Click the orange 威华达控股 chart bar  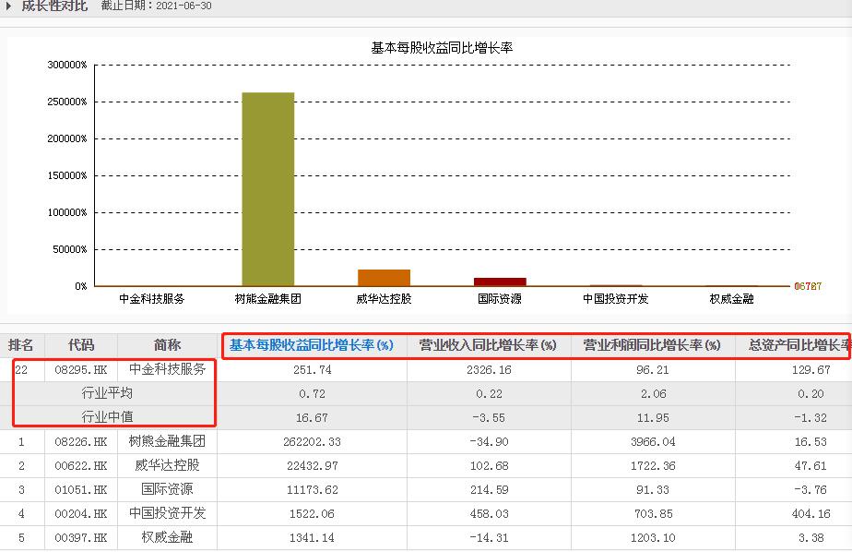click(x=384, y=278)
